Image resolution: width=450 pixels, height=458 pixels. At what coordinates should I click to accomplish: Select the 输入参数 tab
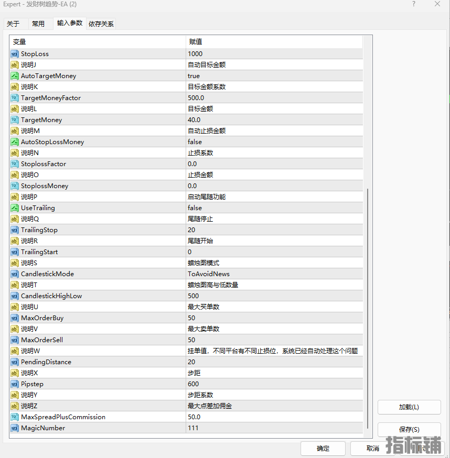click(70, 23)
